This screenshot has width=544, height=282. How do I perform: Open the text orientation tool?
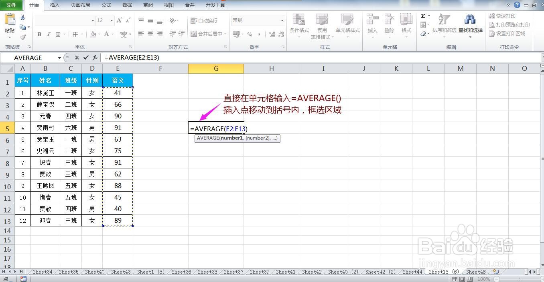173,20
